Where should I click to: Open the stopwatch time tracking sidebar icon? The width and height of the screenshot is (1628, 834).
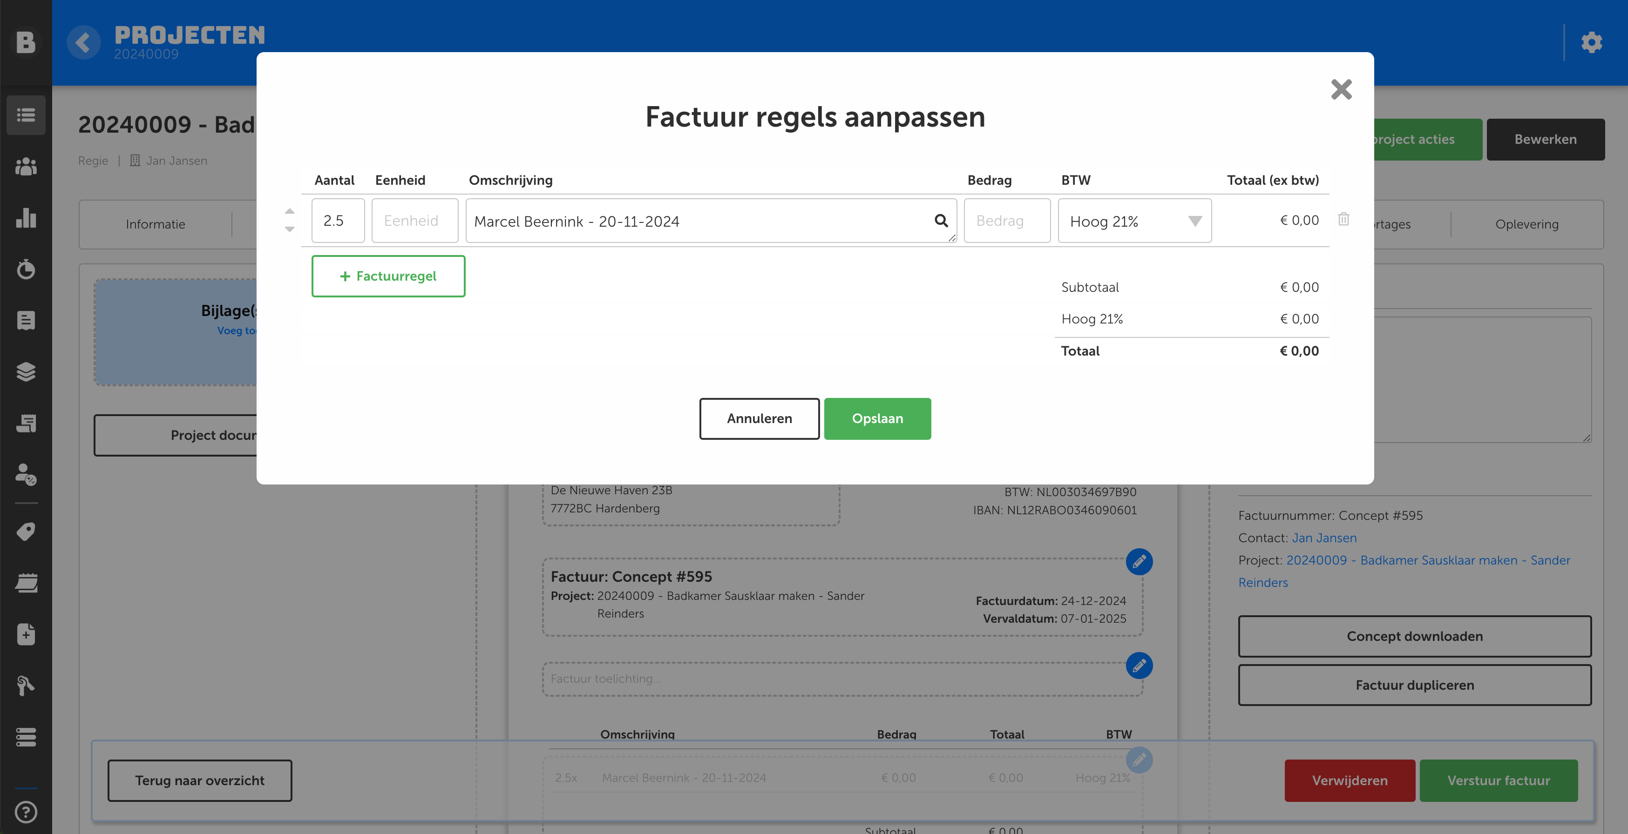point(26,269)
